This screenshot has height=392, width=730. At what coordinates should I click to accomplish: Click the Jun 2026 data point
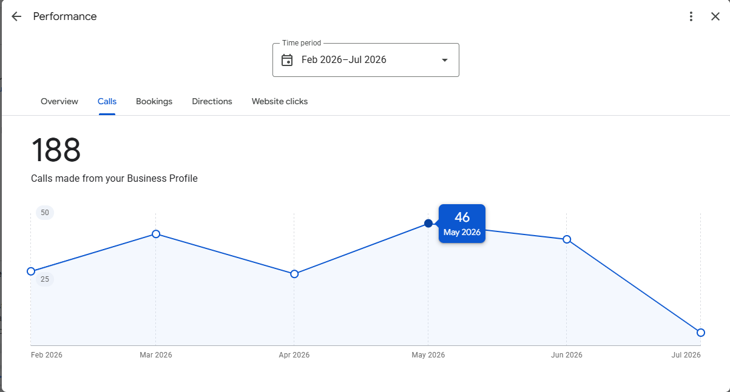(567, 239)
